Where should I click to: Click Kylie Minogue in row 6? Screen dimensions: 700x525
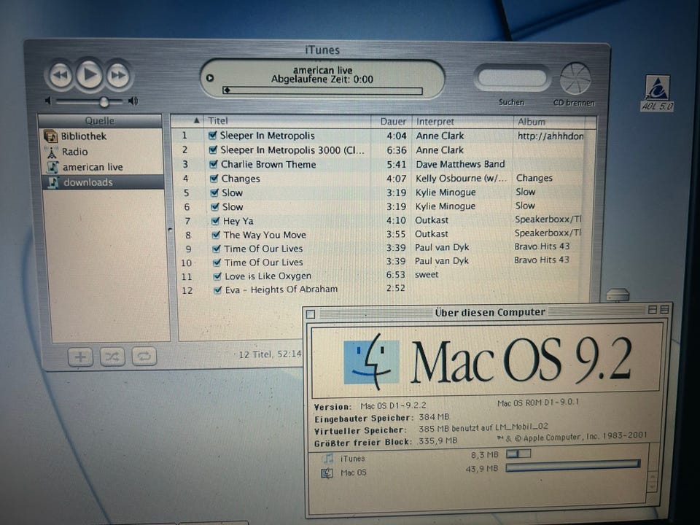(x=445, y=206)
